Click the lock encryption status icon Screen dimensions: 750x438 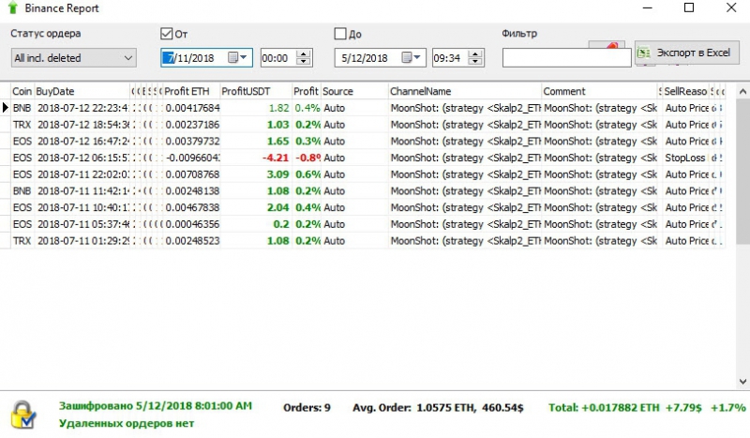click(x=22, y=415)
